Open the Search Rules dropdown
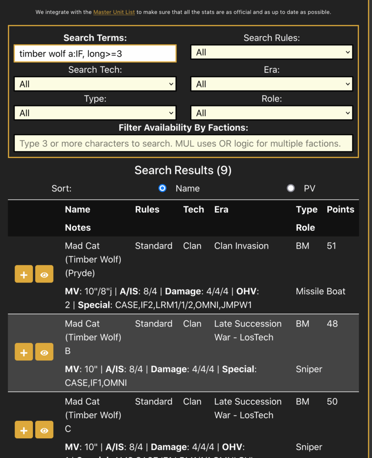 (x=271, y=52)
